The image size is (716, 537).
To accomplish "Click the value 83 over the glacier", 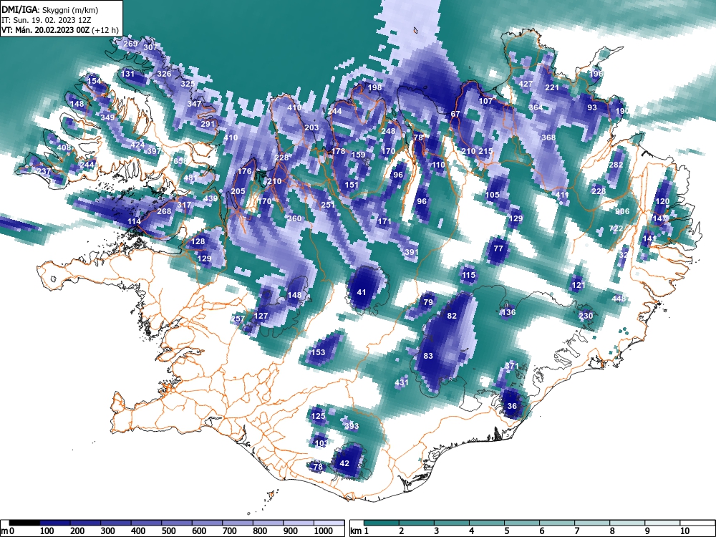I will [x=428, y=356].
